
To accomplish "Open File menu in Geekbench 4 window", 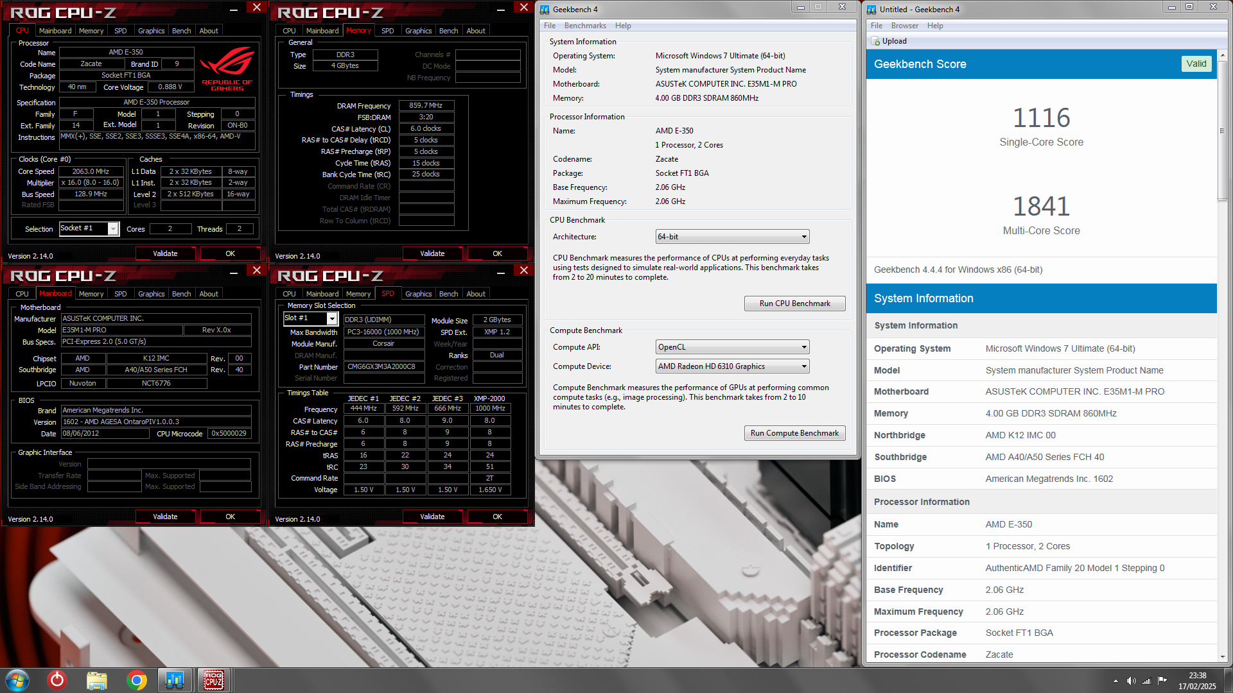I will pos(550,26).
